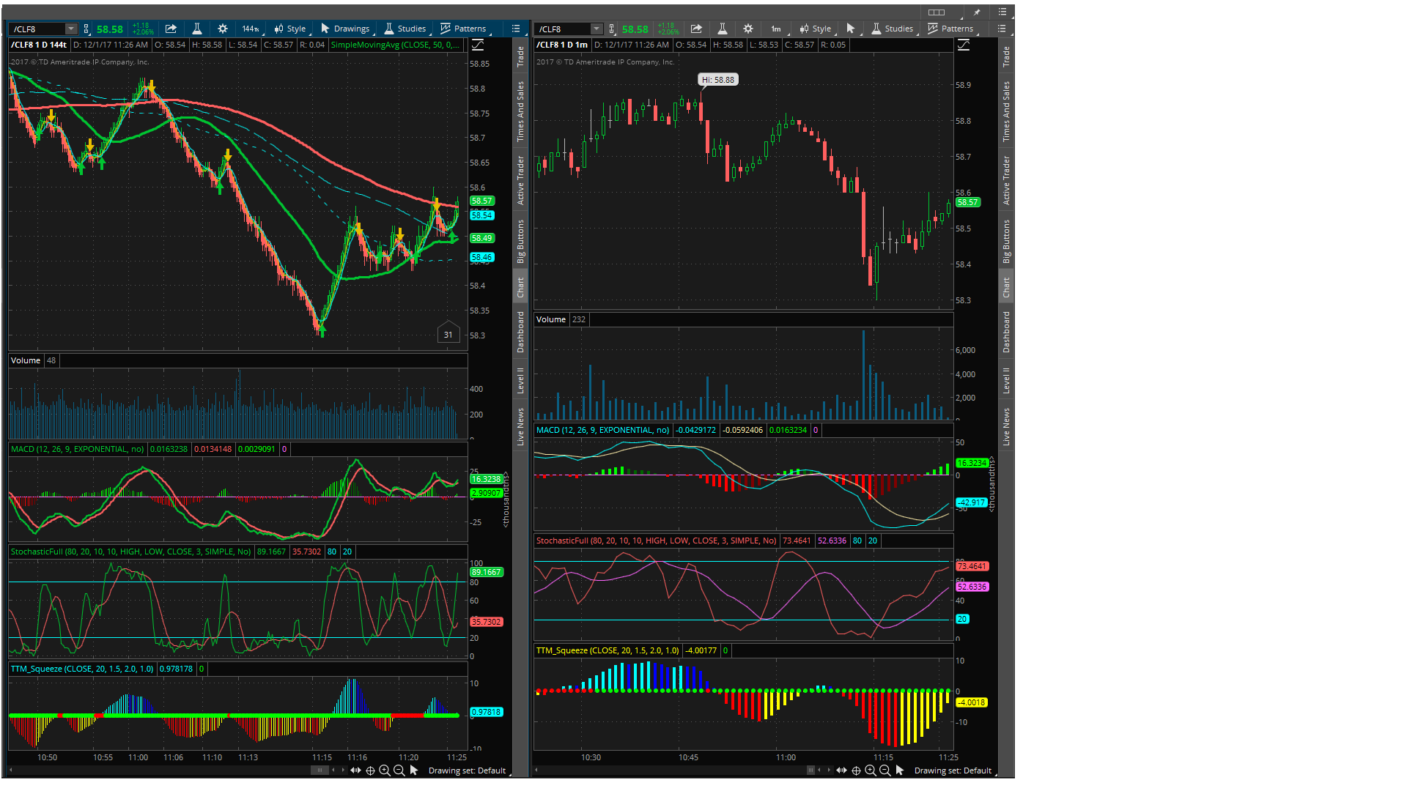Click the crosshair pan icon below left chart
Image resolution: width=1407 pixels, height=791 pixels.
pos(371,770)
